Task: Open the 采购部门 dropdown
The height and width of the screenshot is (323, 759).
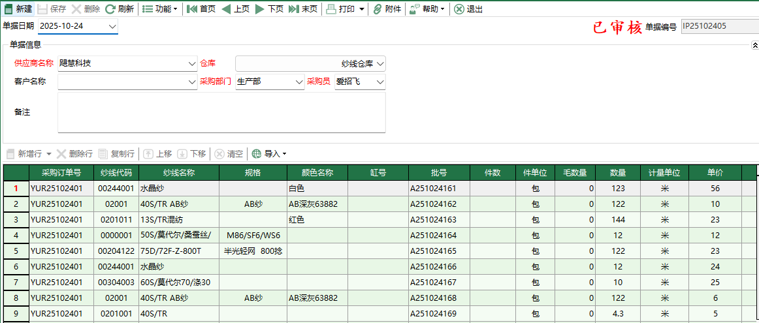Action: coord(299,82)
